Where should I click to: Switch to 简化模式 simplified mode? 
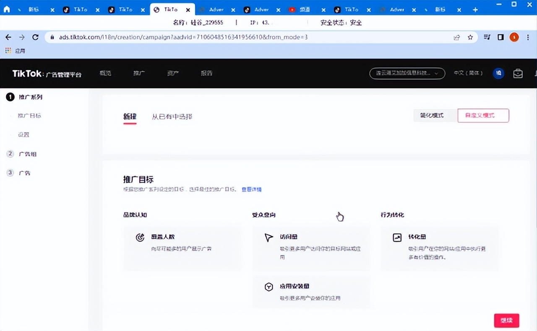[432, 115]
